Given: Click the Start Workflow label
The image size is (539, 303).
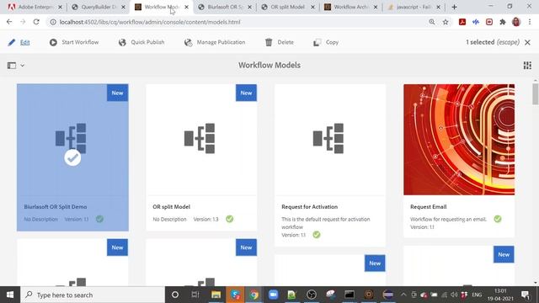Looking at the screenshot, I should tap(80, 42).
